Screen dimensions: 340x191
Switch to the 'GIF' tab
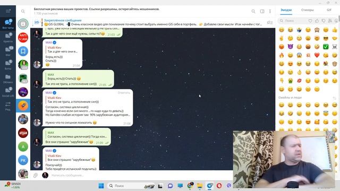click(x=329, y=10)
